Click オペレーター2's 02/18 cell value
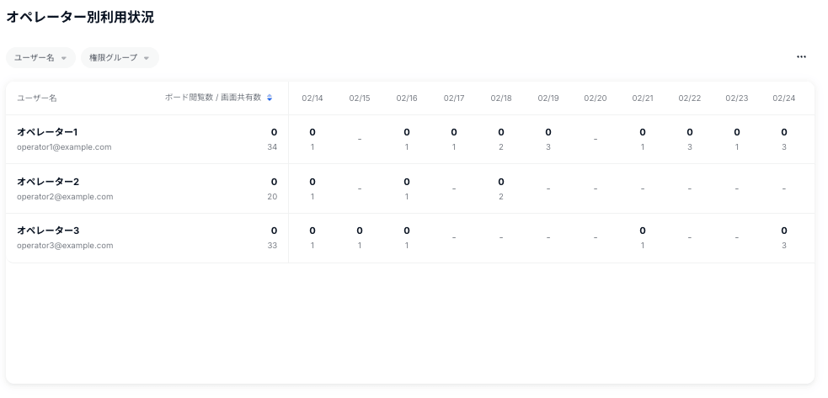The height and width of the screenshot is (398, 828). point(501,188)
